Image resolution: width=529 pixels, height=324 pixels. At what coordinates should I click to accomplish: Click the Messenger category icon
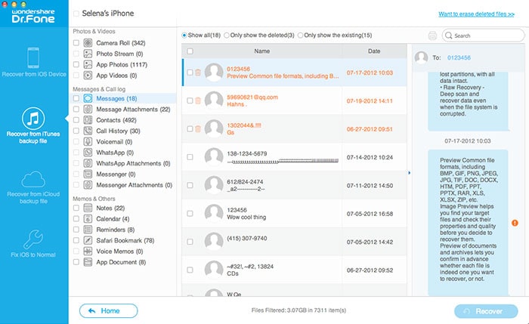88,174
